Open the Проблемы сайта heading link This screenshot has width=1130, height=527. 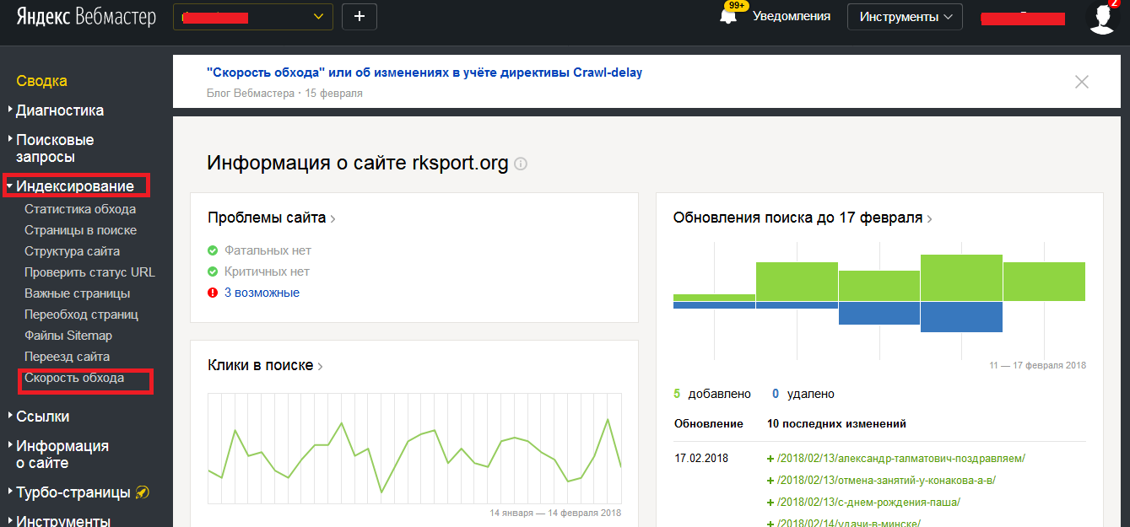pyautogui.click(x=272, y=218)
